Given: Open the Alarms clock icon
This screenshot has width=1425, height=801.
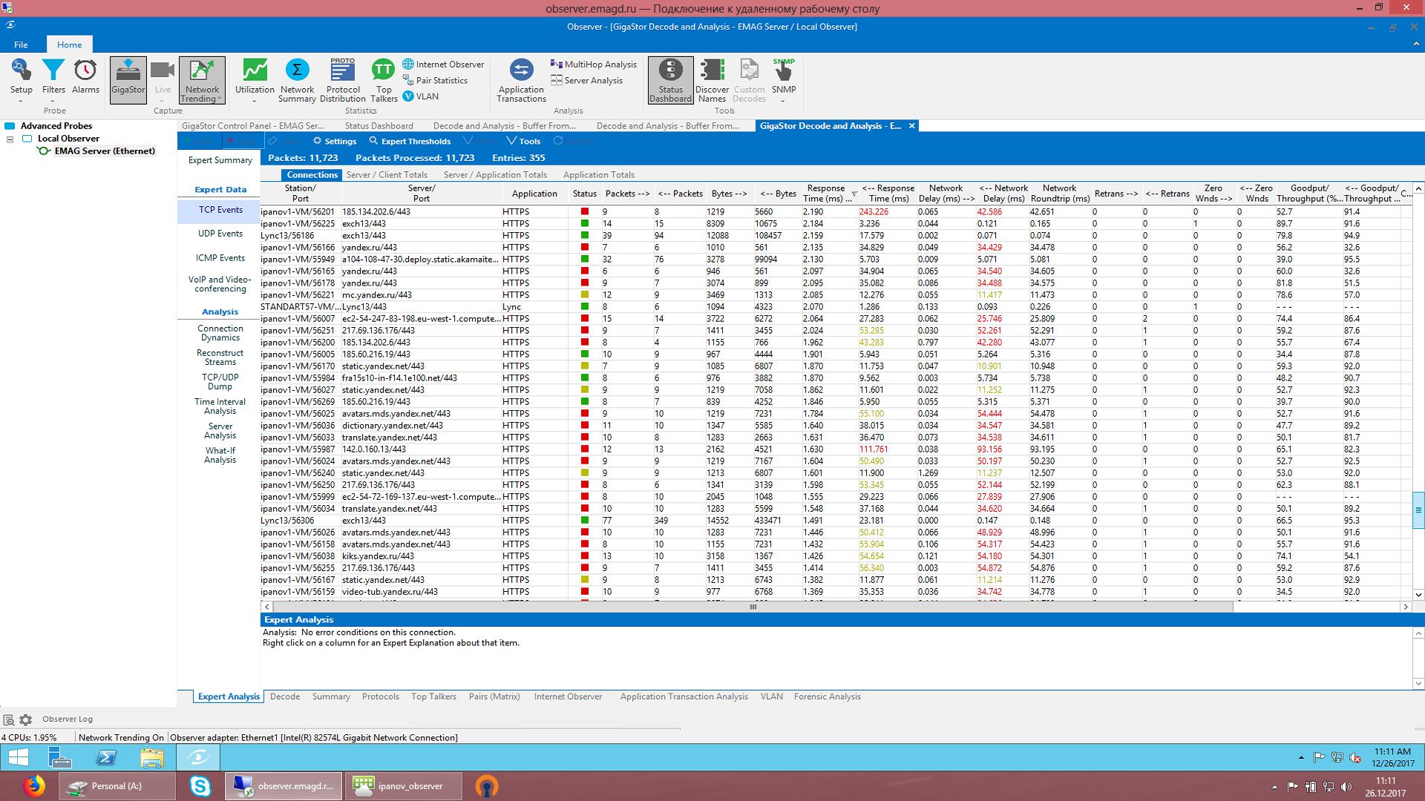Looking at the screenshot, I should coord(85,71).
